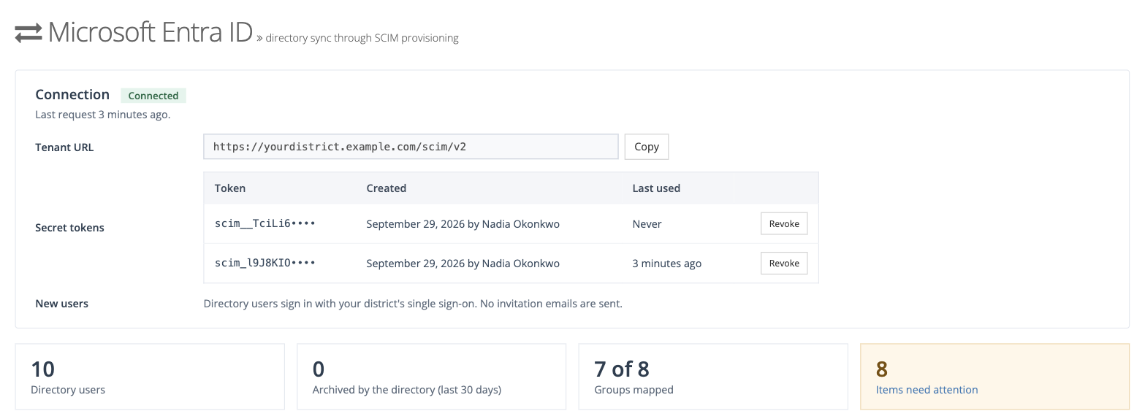1145x411 pixels.
Task: Click the Secret tokens label
Action: [70, 228]
